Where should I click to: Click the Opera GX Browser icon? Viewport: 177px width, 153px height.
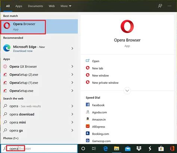[5, 67]
